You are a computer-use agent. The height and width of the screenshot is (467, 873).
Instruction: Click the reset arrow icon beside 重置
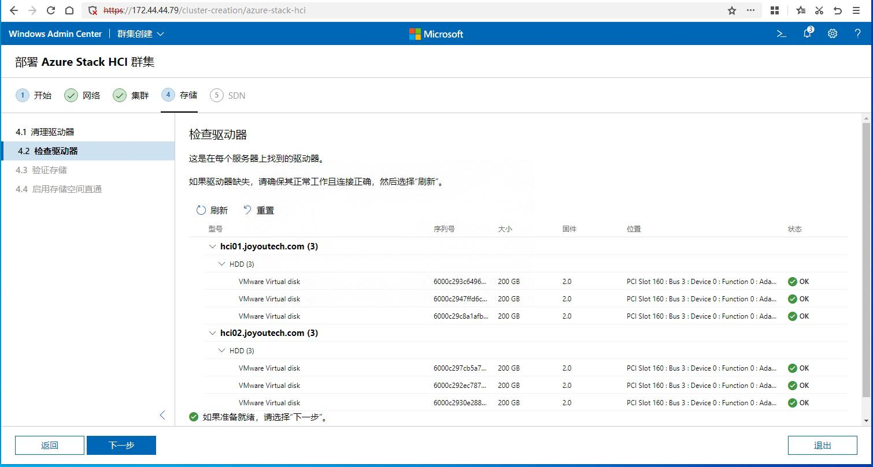(x=247, y=210)
